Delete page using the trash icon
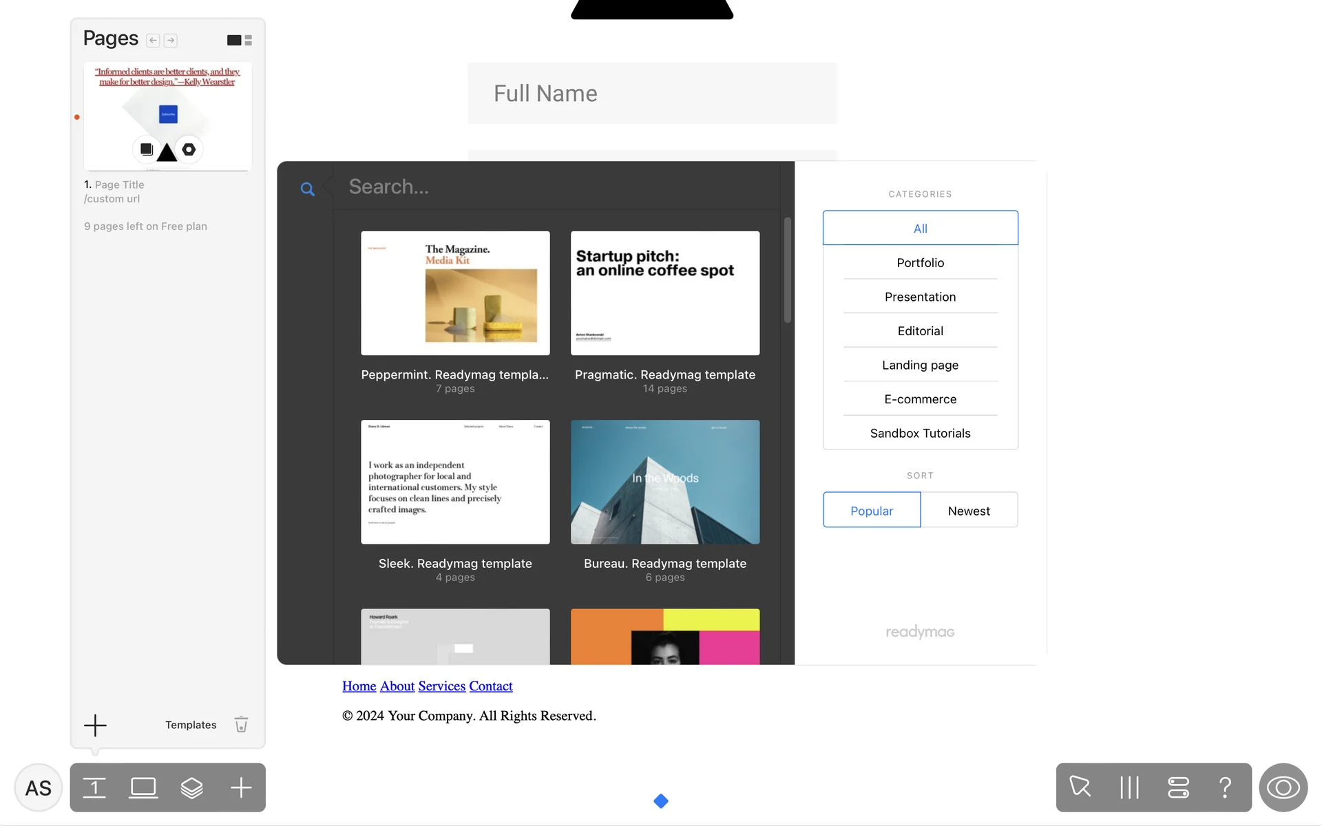 (x=241, y=724)
